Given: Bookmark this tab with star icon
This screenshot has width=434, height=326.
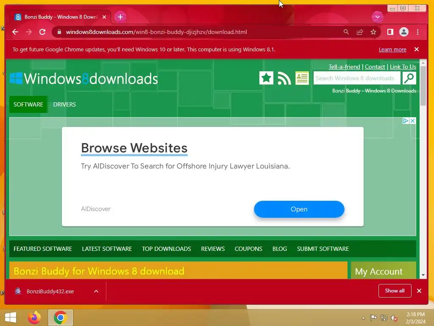Looking at the screenshot, I should click(x=373, y=32).
